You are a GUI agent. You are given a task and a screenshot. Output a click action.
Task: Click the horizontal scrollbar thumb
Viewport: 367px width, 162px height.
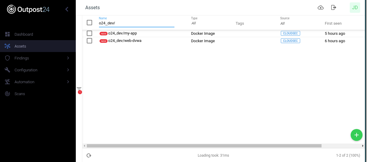tap(204, 146)
